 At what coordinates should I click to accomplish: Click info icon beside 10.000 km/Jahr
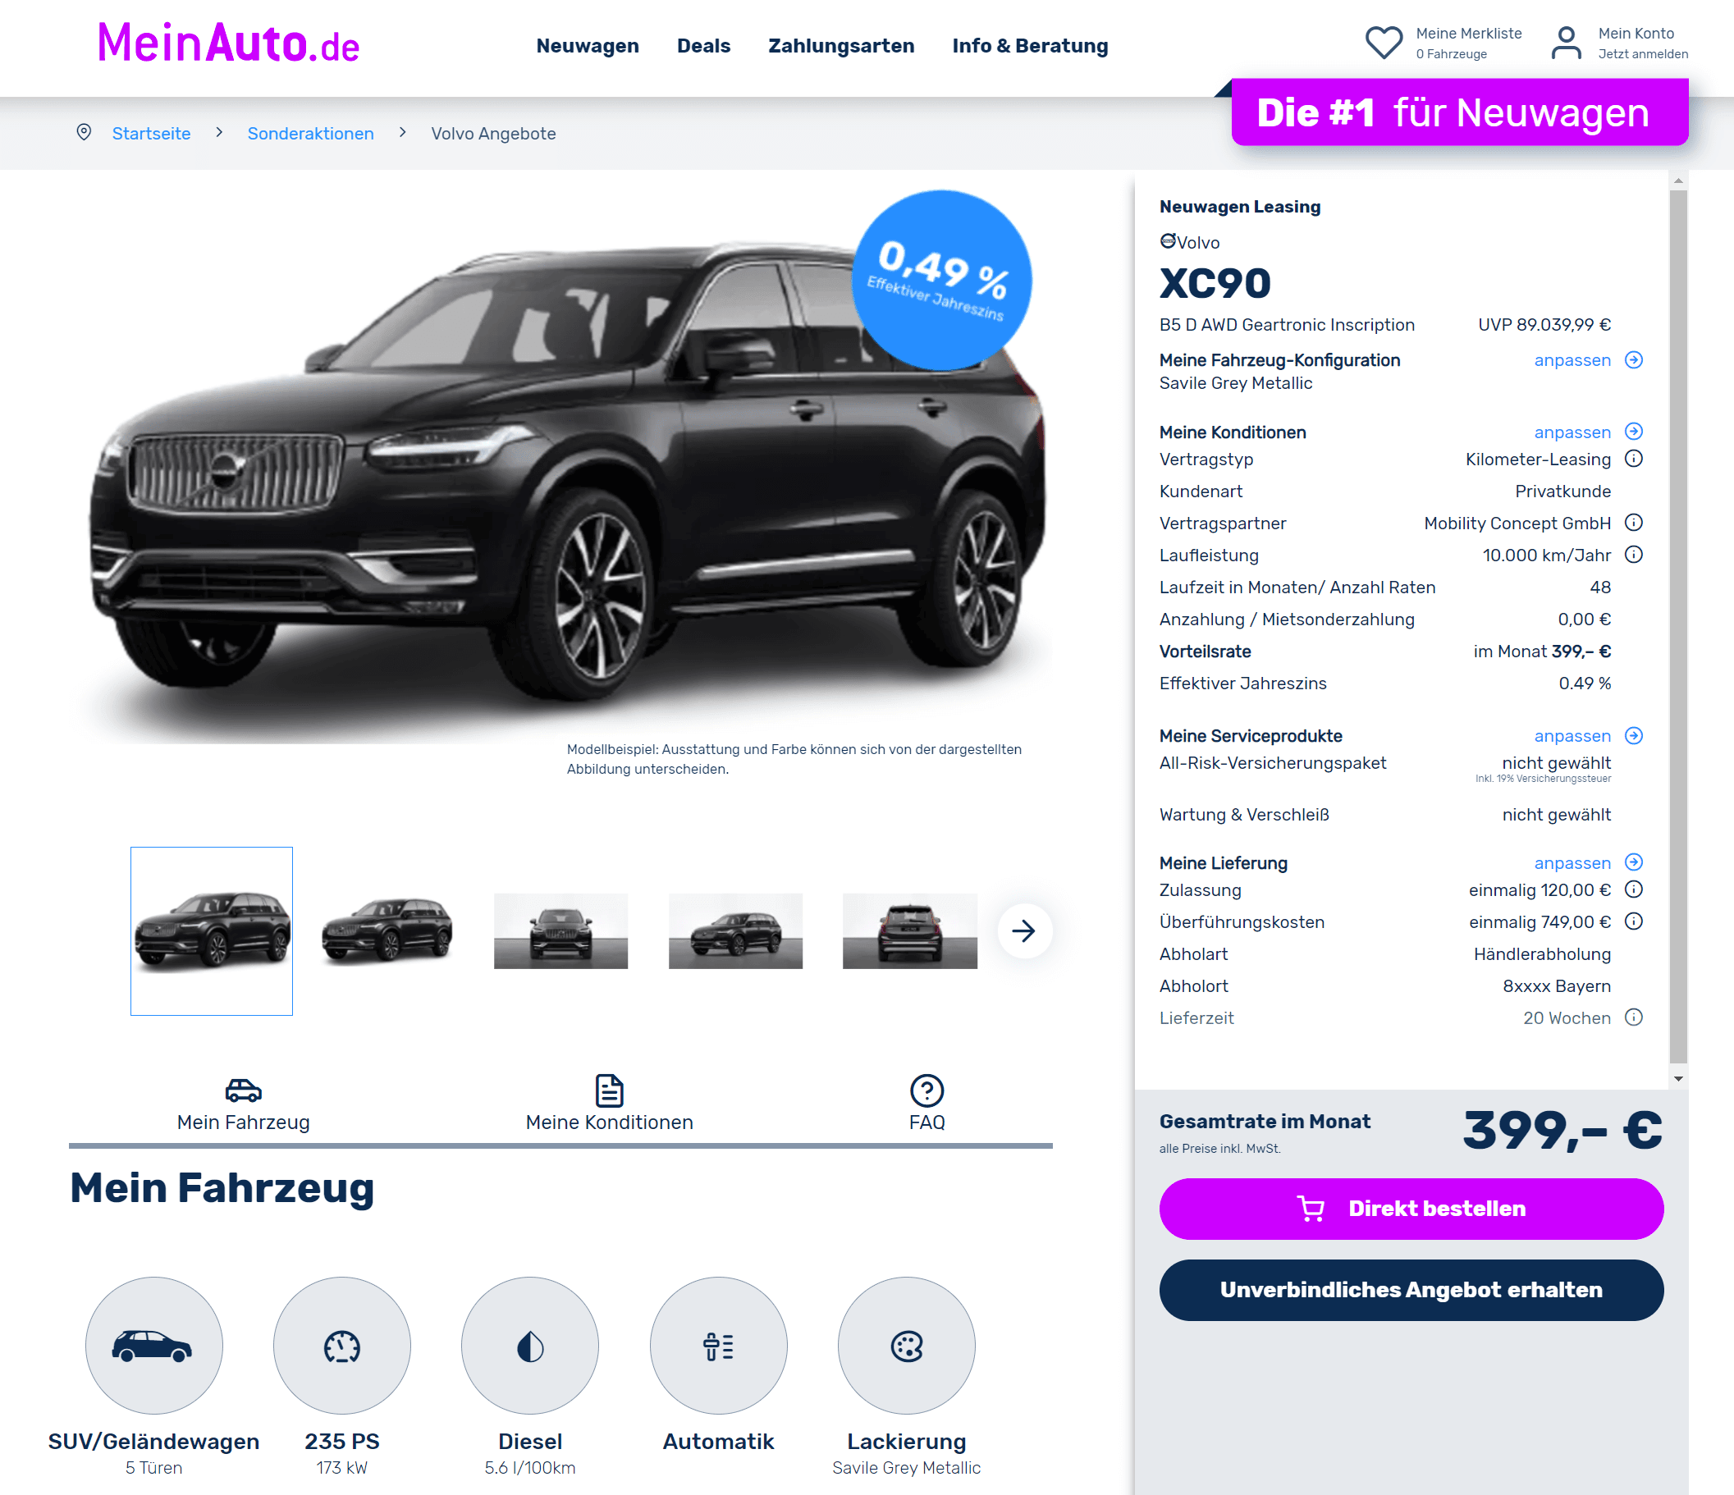coord(1634,555)
